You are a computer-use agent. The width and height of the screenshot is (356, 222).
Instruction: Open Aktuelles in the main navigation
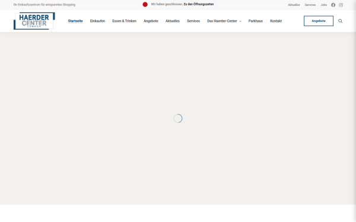[x=173, y=21]
